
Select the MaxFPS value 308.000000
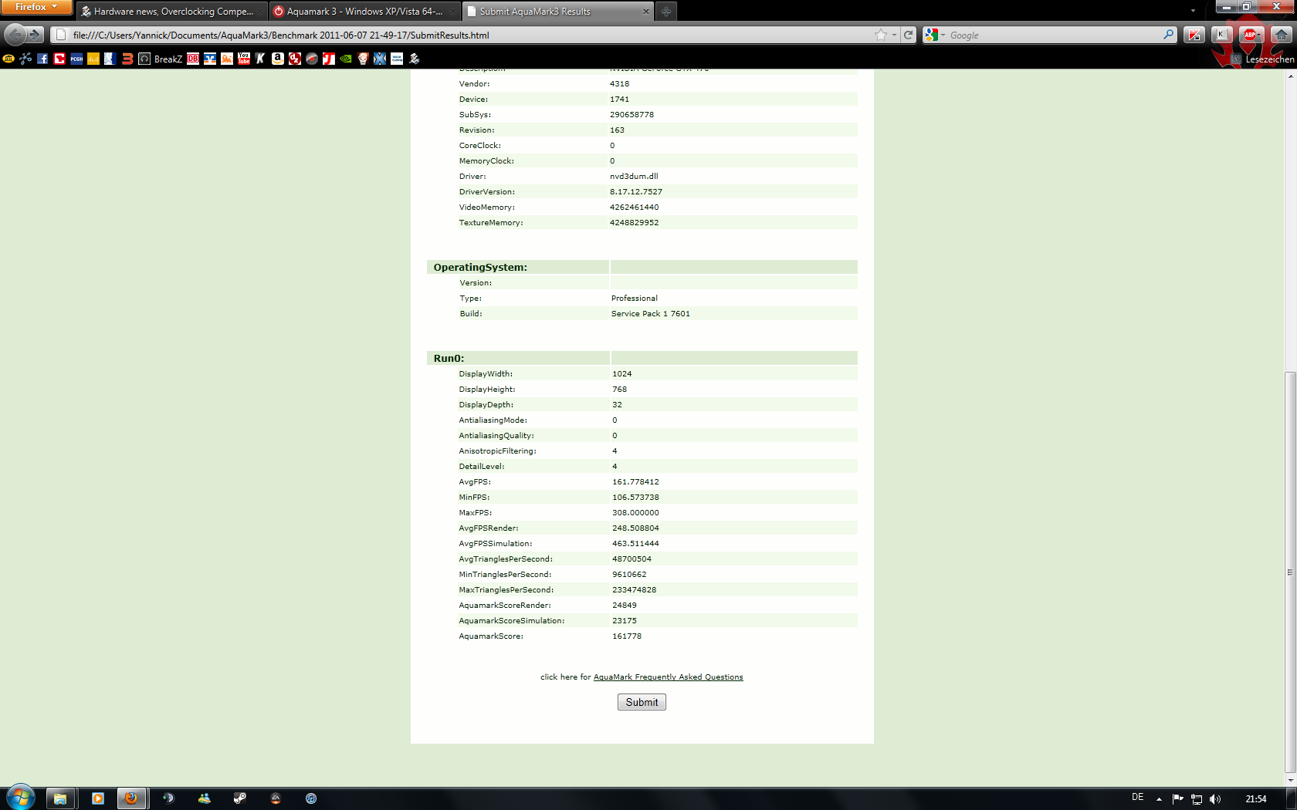635,513
